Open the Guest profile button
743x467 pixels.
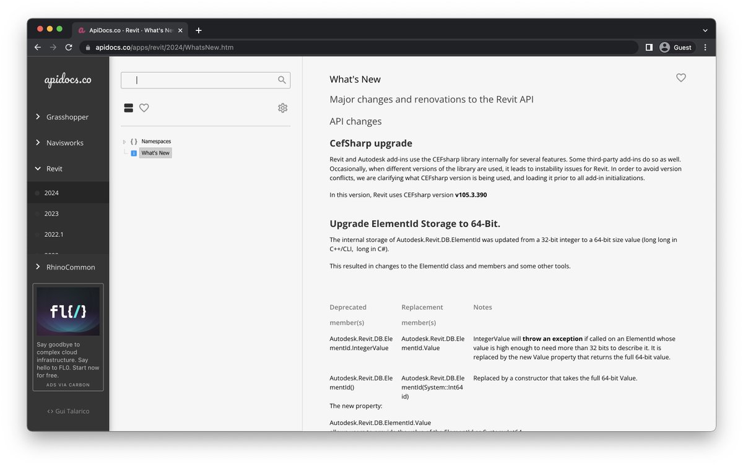(x=676, y=48)
